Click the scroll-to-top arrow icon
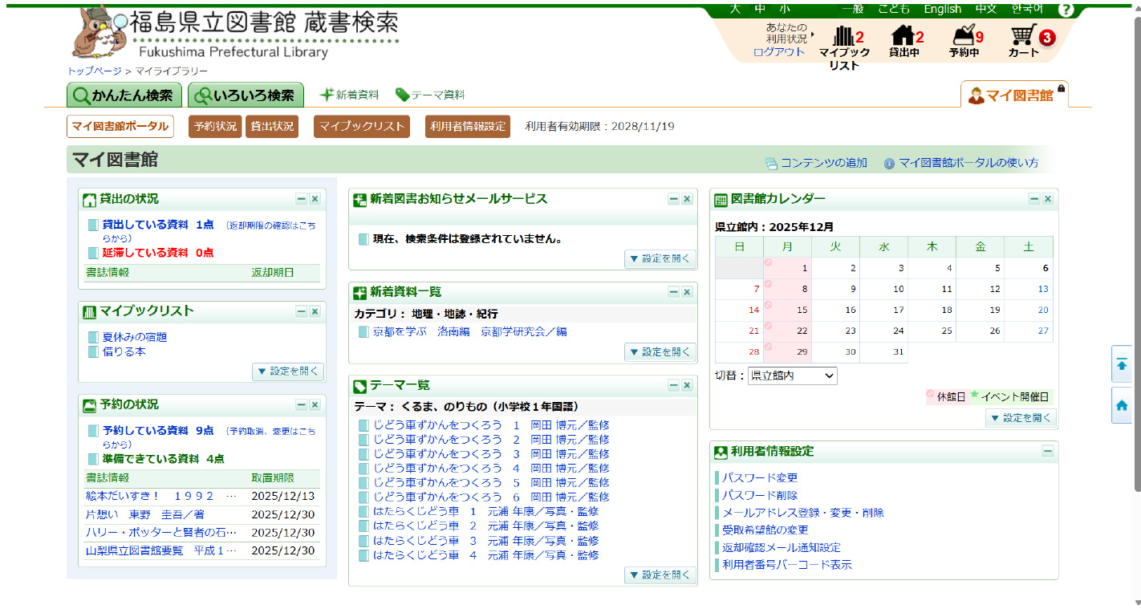 (1122, 364)
